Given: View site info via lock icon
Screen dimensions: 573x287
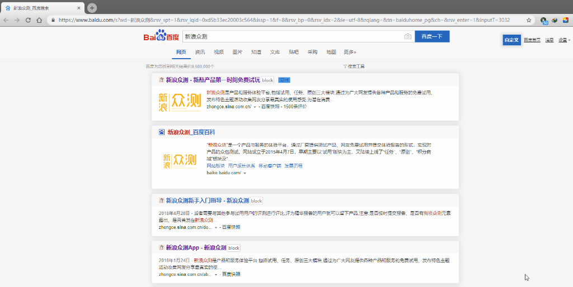Looking at the screenshot, I should click(53, 20).
